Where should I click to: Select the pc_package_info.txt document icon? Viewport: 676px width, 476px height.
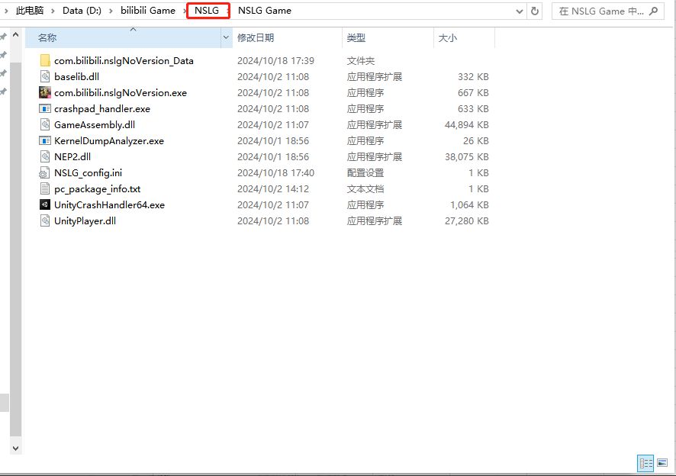45,189
